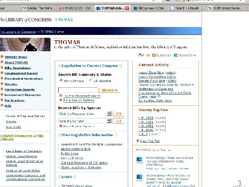Switch to the Scholar: The Online tab
249x187 pixels.
click(39, 8)
